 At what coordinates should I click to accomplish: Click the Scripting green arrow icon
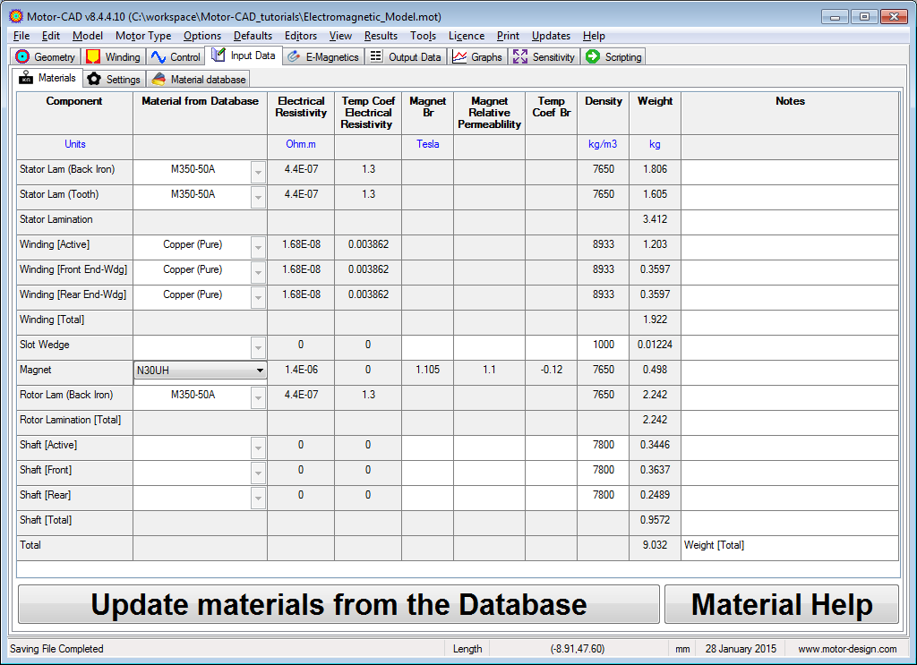(593, 56)
